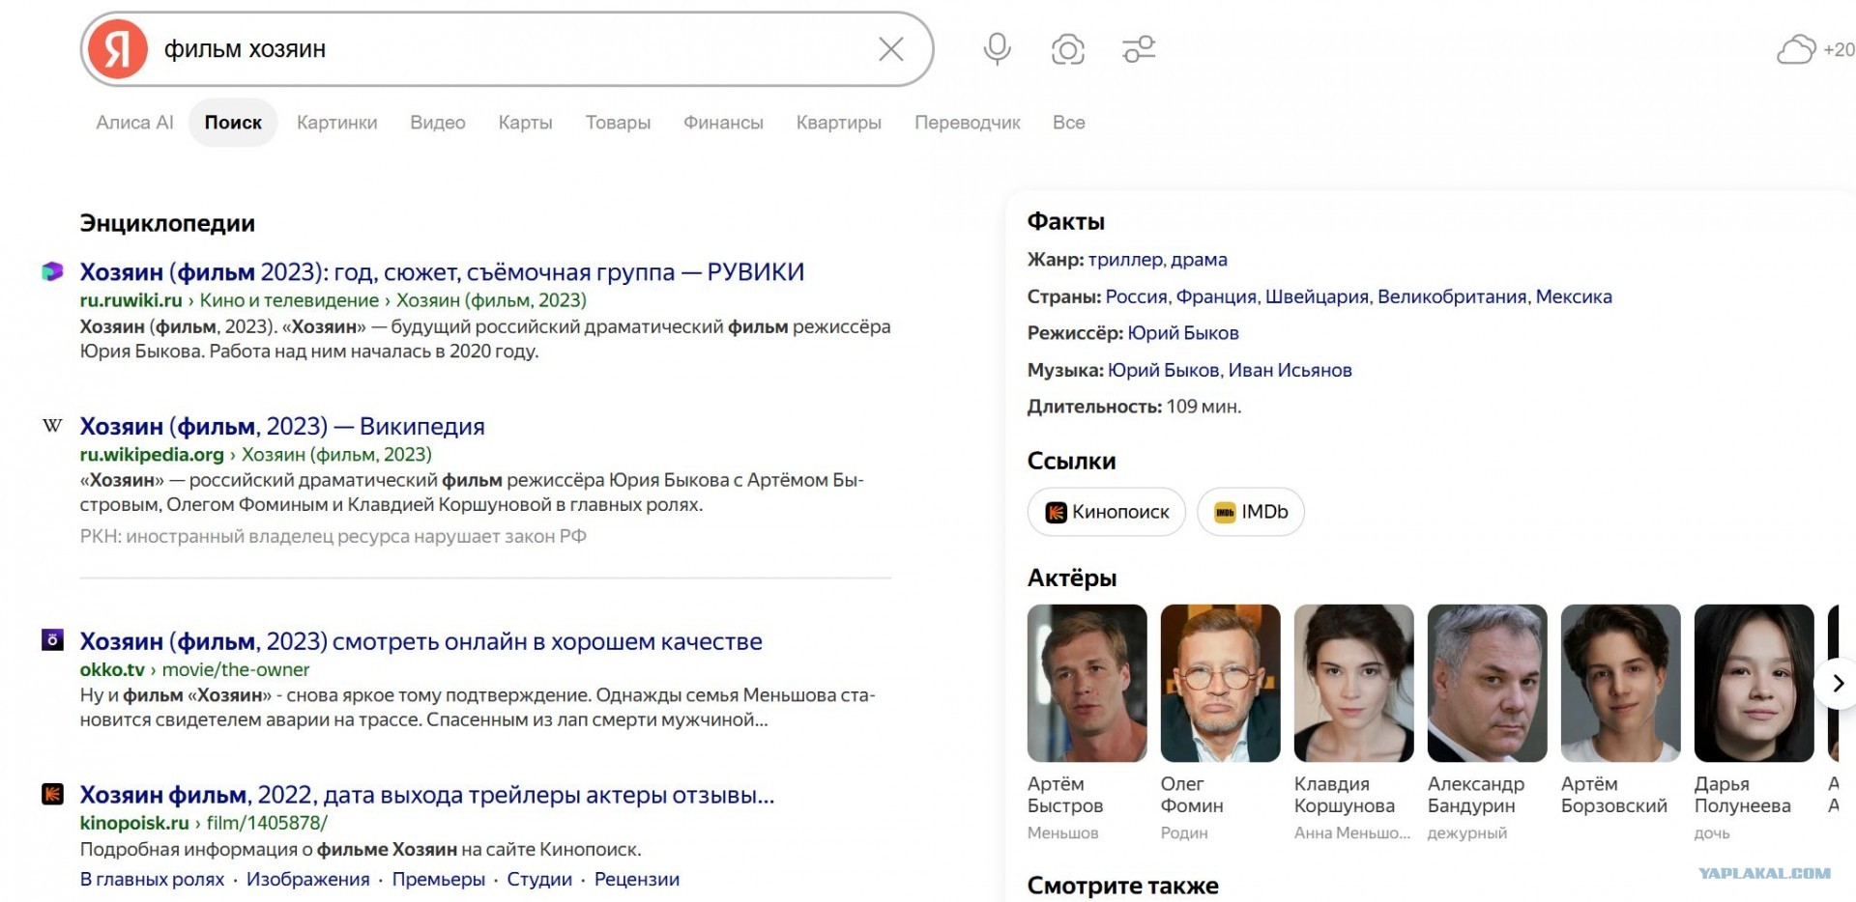
Task: Open the Квартиры tab
Action: click(838, 123)
